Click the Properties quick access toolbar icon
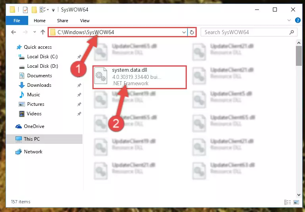 tap(25, 10)
